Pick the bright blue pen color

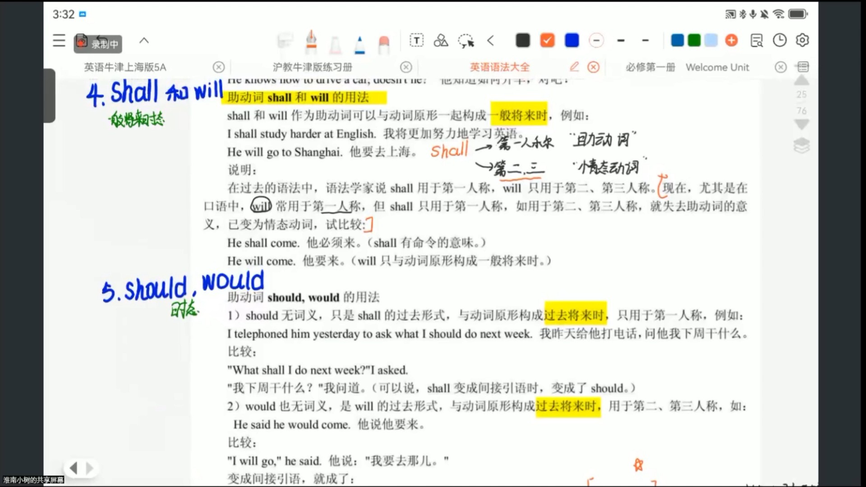[x=572, y=41]
